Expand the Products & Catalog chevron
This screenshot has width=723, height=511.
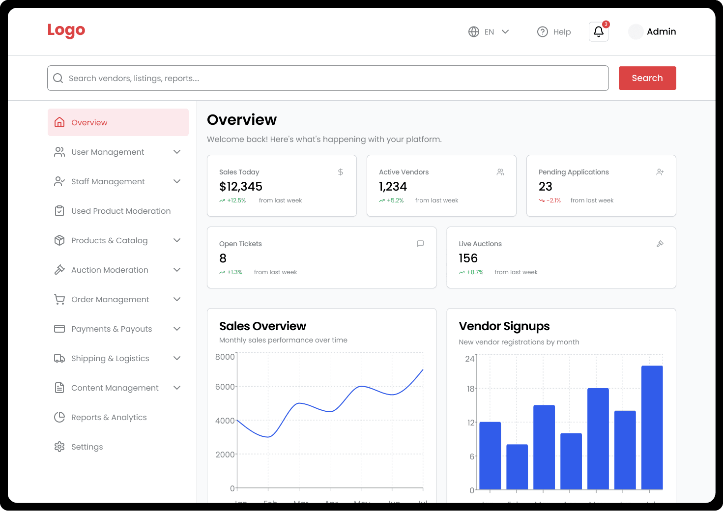[177, 240]
